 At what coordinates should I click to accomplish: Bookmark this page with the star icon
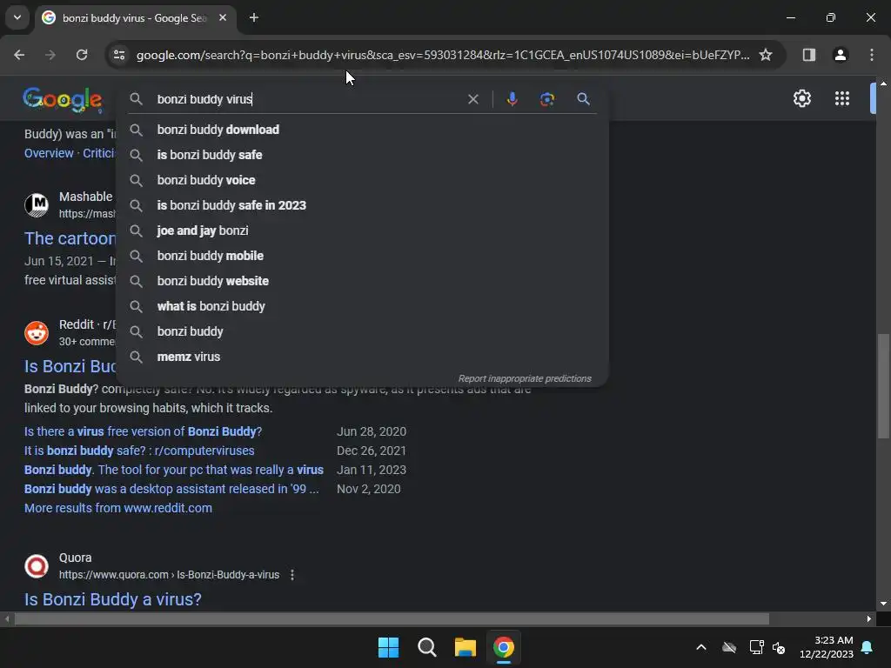coord(766,55)
